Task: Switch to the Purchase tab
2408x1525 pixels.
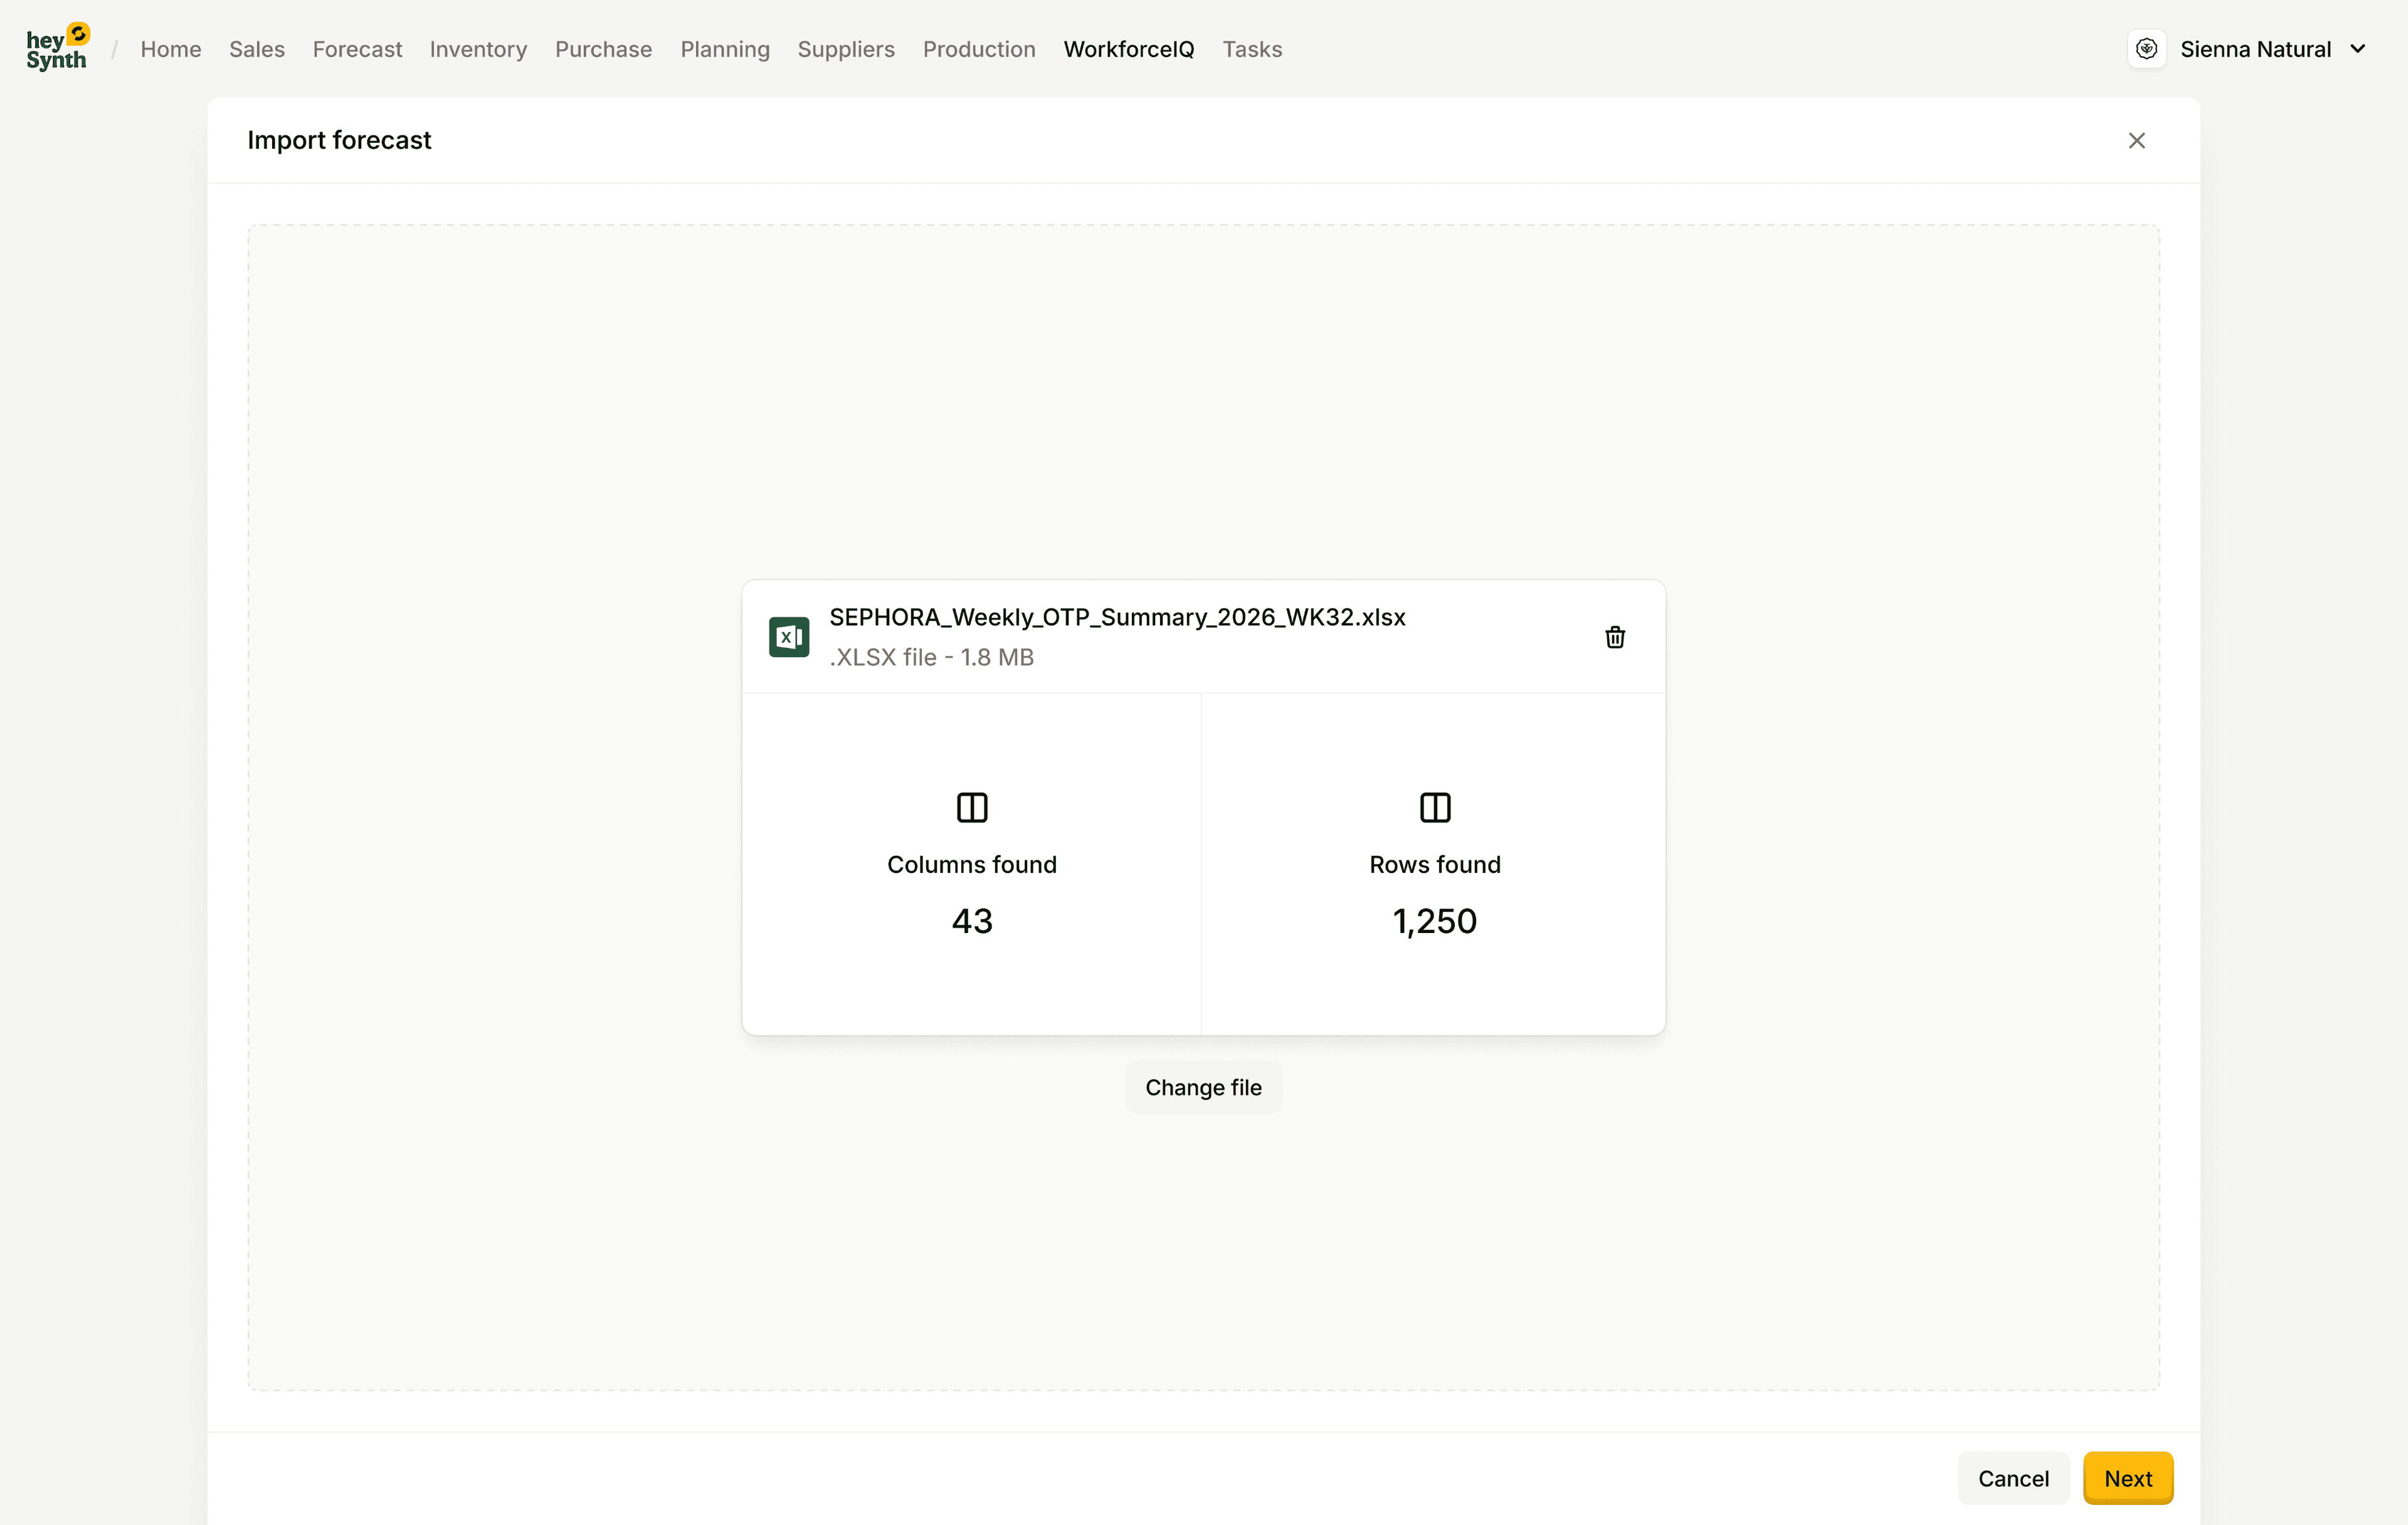Action: 603,49
